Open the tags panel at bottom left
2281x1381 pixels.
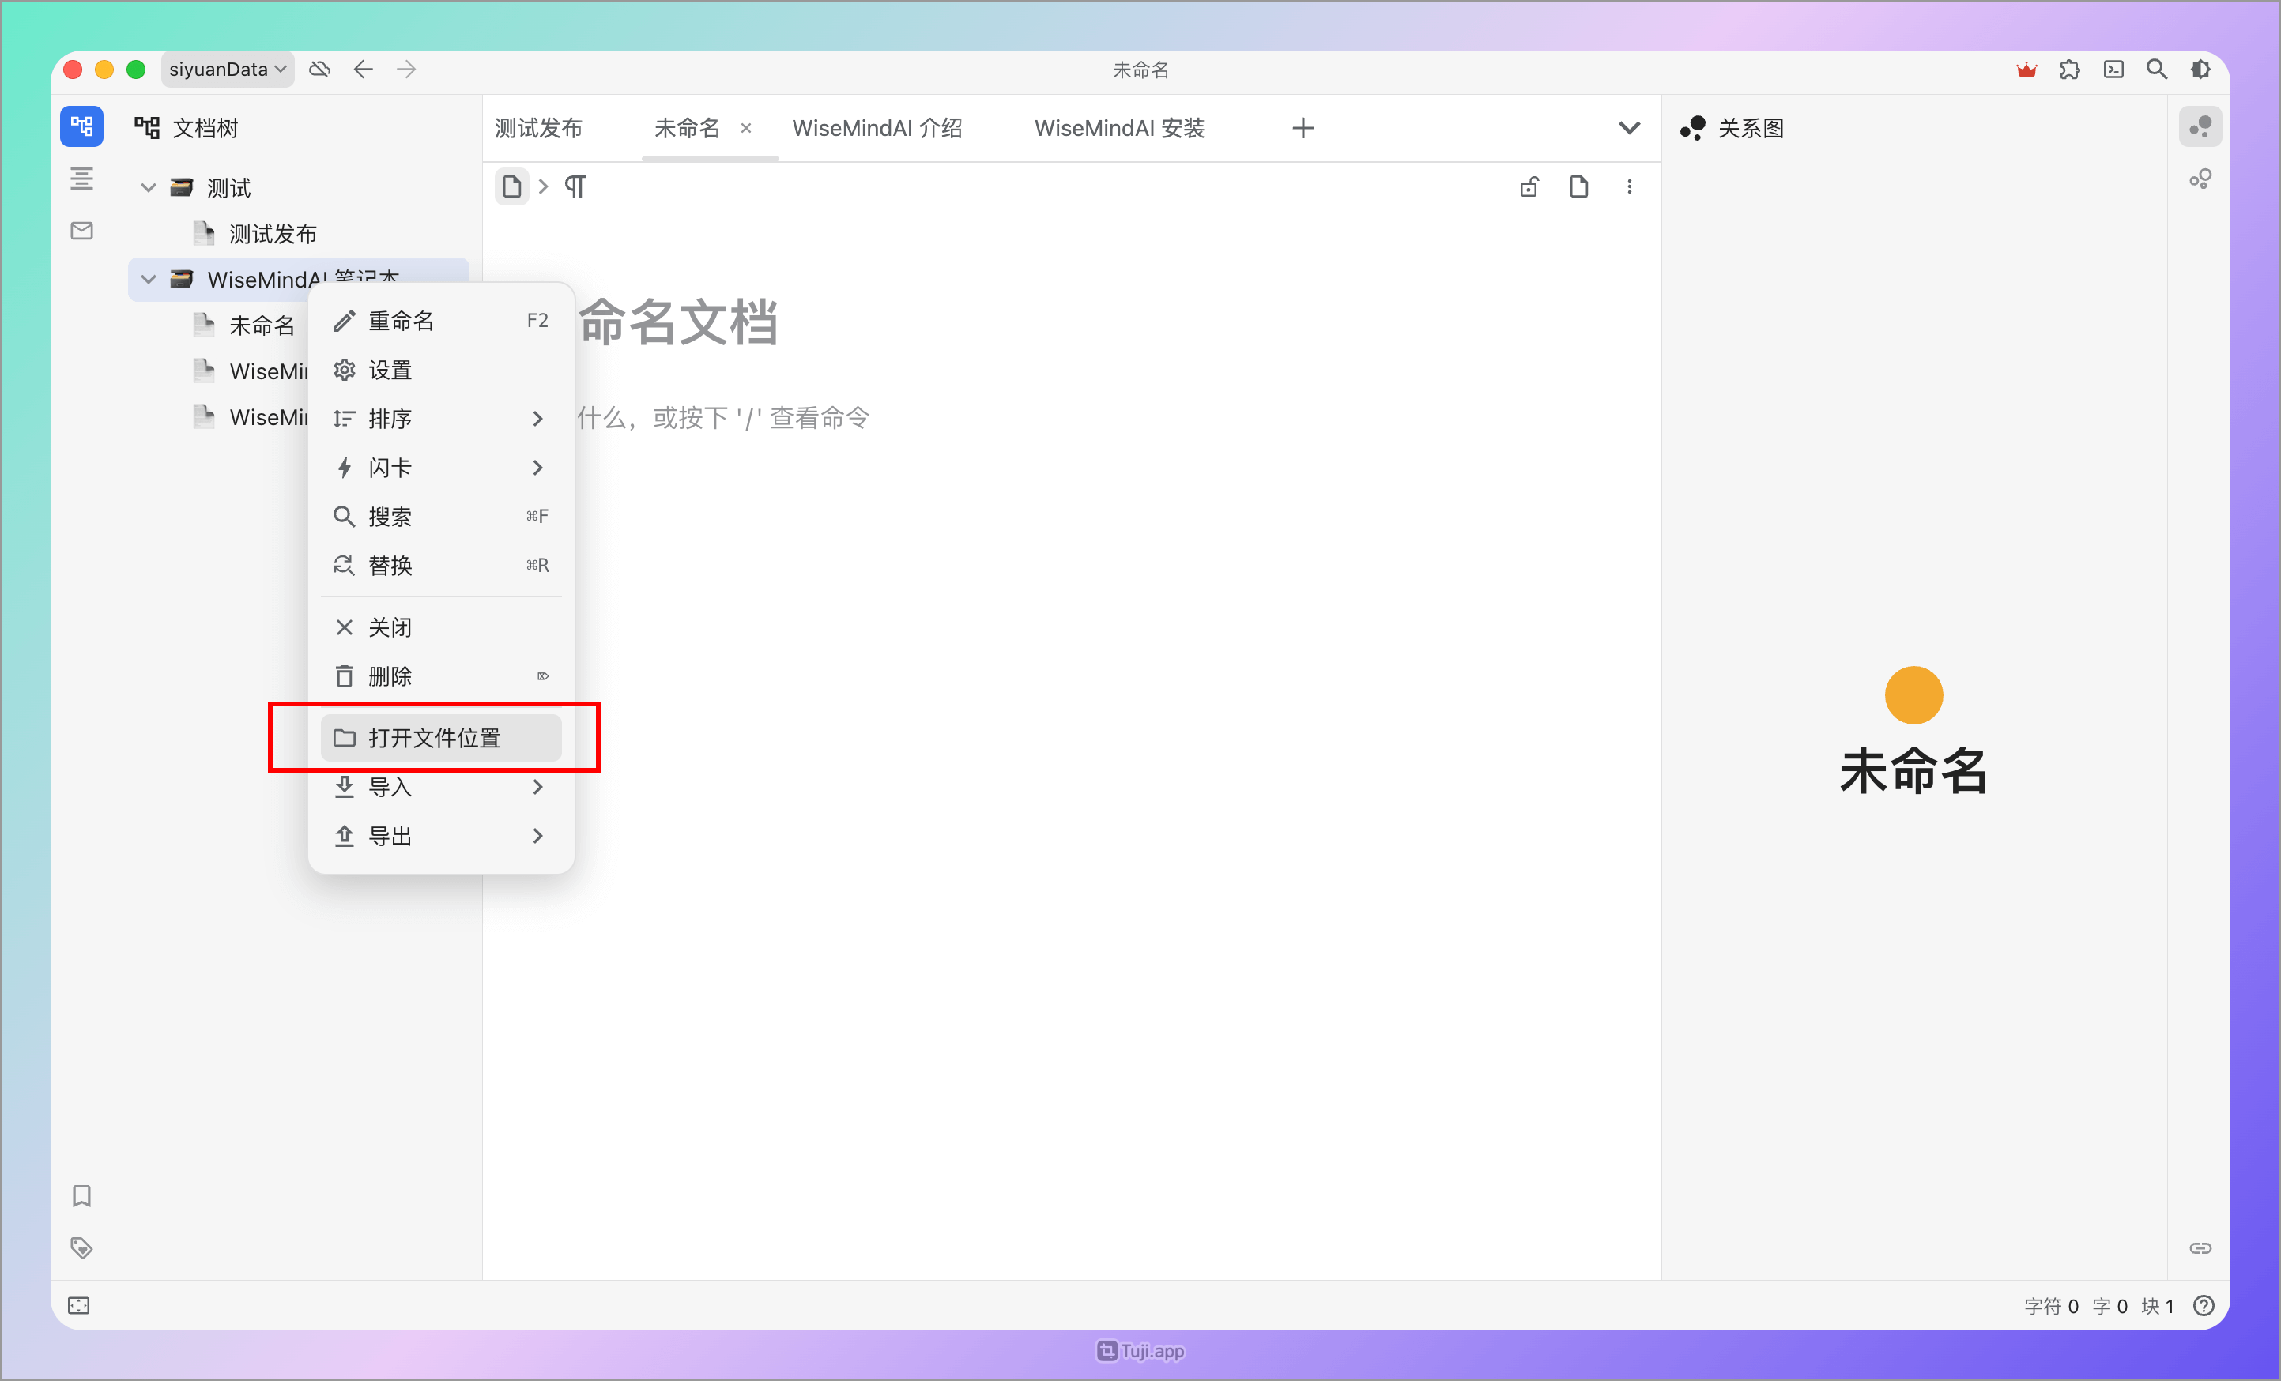tap(81, 1247)
